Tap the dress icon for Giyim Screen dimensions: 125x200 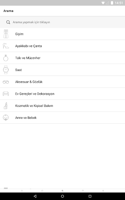click(x=6, y=34)
